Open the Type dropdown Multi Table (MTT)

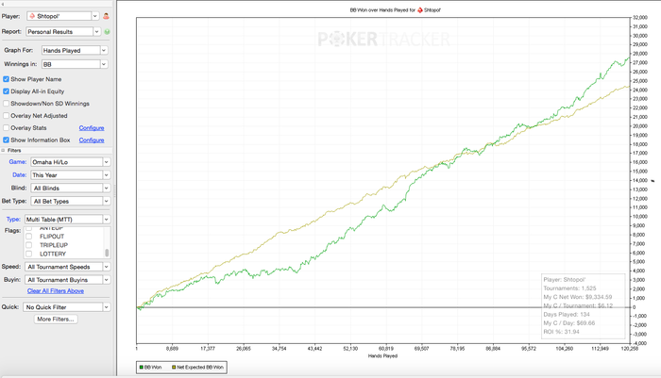(x=67, y=220)
